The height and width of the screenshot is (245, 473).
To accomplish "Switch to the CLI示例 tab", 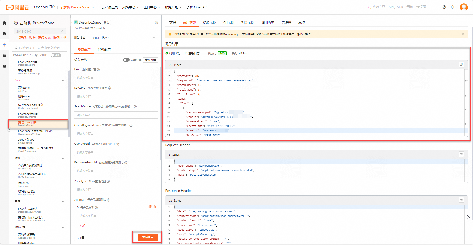I will click(x=229, y=23).
